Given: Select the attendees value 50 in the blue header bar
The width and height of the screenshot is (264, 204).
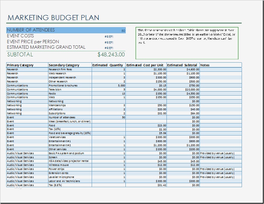Looking at the screenshot, I should (123, 31).
